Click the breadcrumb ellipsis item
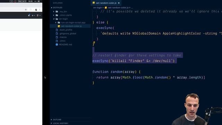The image size is (222, 125). coord(132,8)
